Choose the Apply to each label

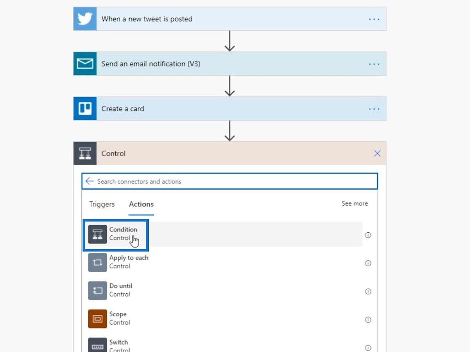tap(129, 258)
